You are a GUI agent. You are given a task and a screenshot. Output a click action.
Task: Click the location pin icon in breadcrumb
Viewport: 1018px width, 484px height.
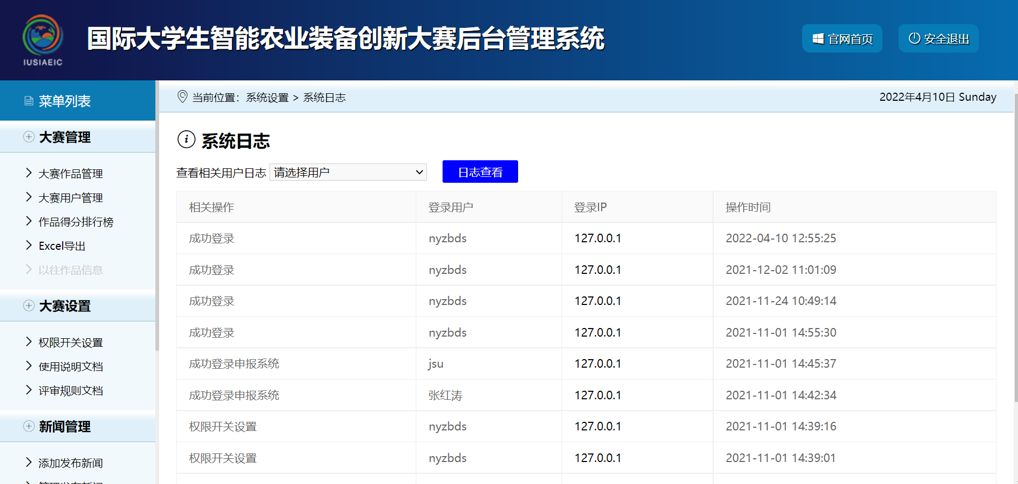[x=182, y=96]
